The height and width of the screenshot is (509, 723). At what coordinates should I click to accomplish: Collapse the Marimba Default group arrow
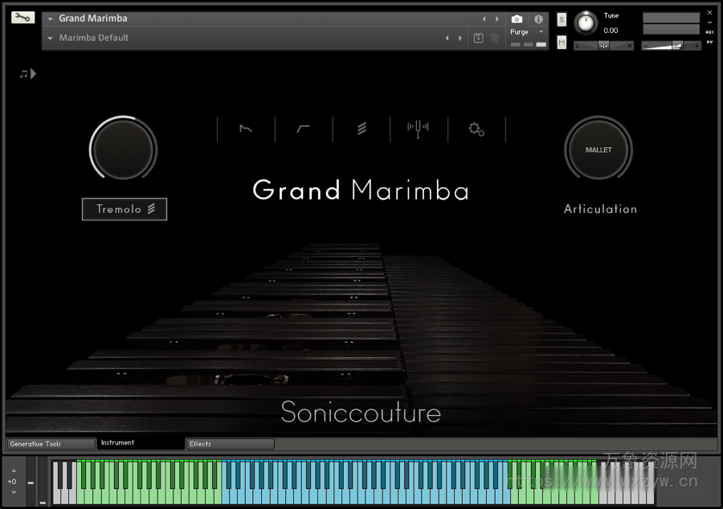click(x=50, y=37)
